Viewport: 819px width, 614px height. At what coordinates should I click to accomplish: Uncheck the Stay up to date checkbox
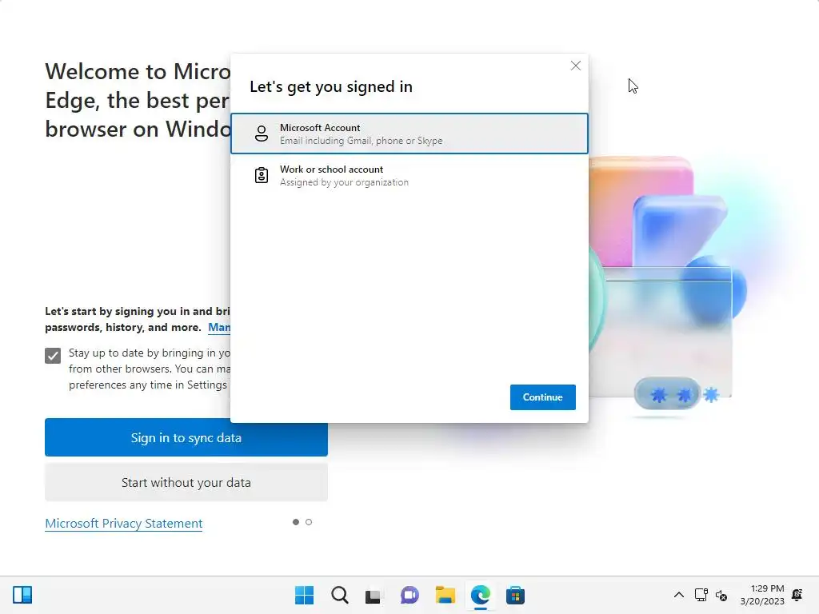click(x=53, y=356)
